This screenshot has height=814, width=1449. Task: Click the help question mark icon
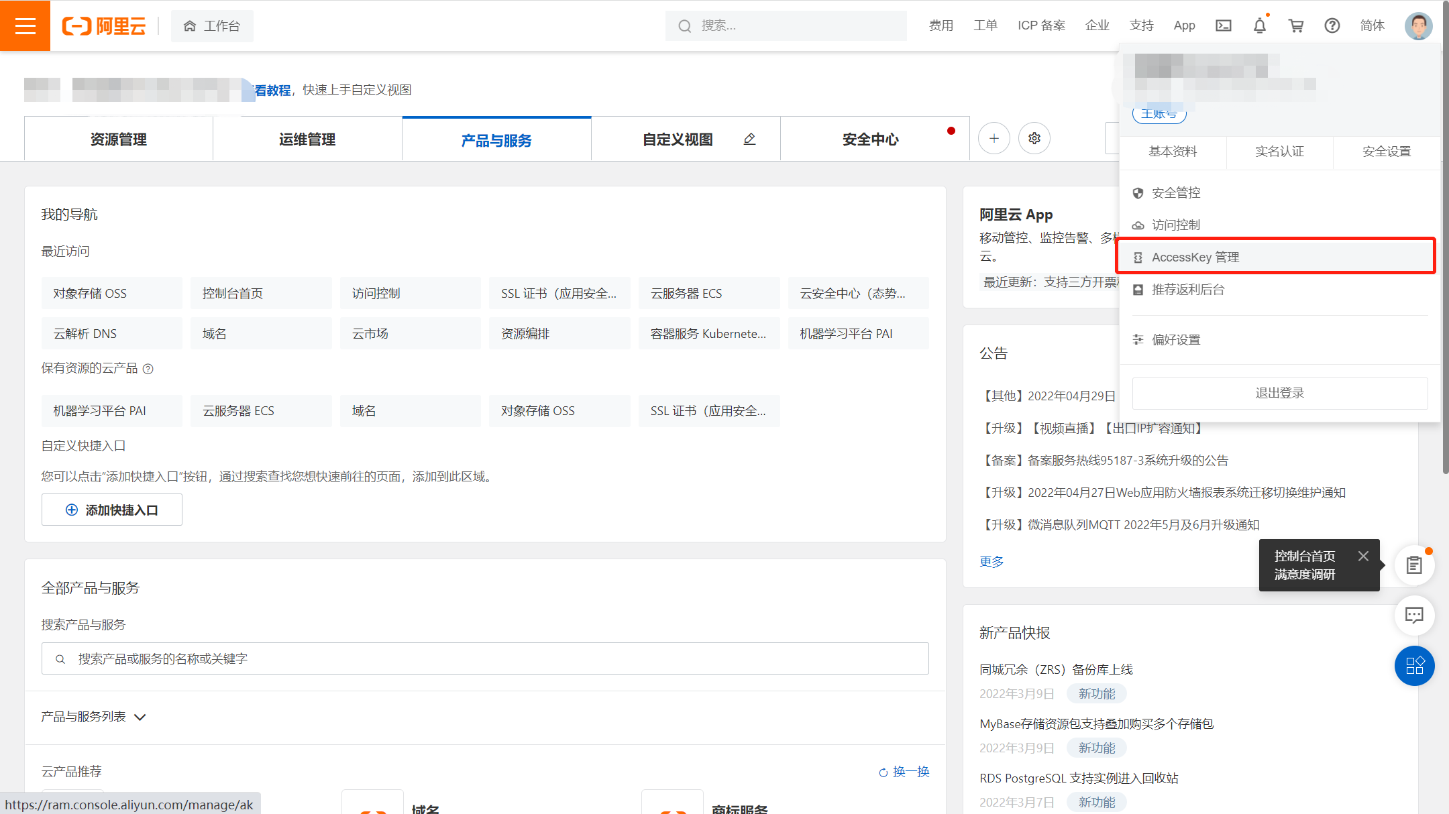1332,25
